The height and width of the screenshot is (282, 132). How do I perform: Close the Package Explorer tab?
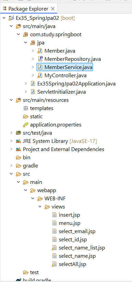coord(53,9)
